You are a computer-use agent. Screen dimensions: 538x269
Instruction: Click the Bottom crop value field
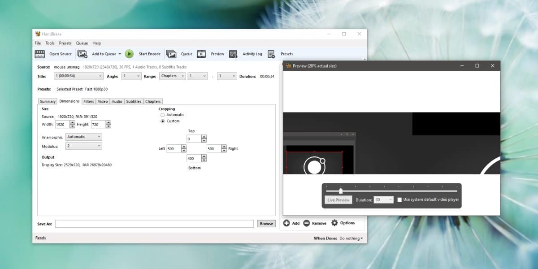pyautogui.click(x=194, y=158)
